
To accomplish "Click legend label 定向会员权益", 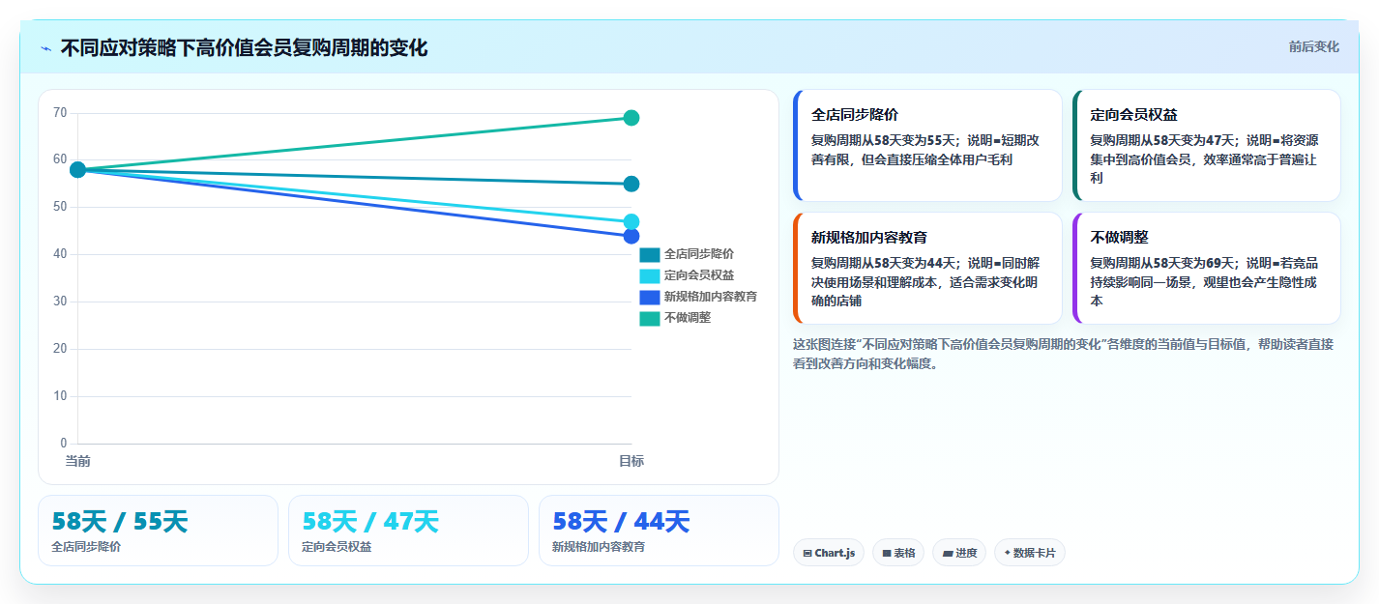I will pyautogui.click(x=699, y=275).
